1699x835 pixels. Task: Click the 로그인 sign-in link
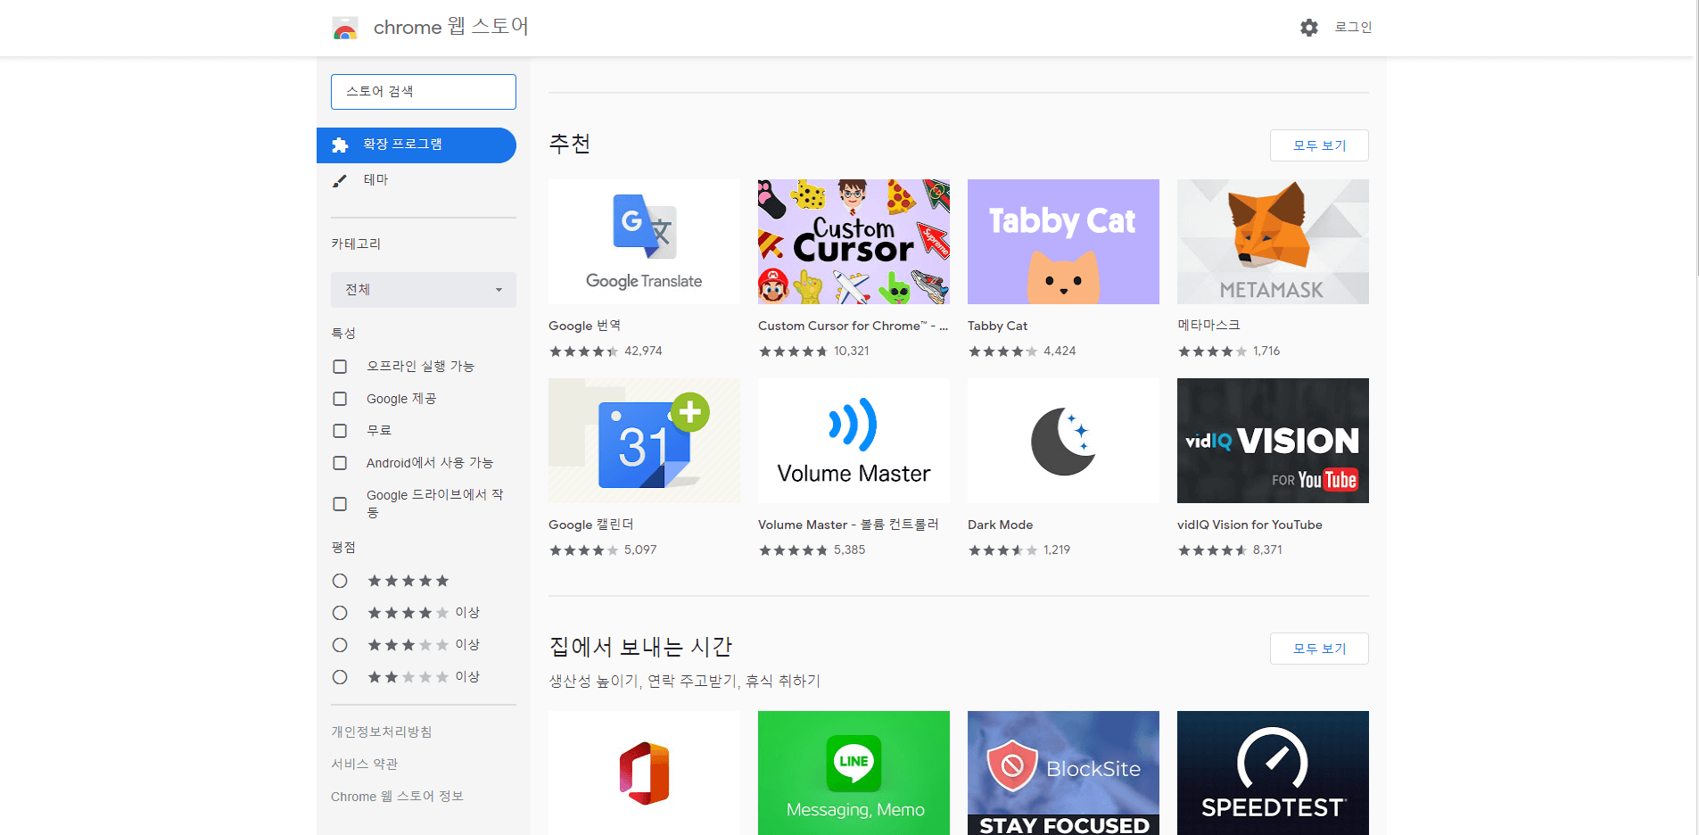(x=1353, y=28)
